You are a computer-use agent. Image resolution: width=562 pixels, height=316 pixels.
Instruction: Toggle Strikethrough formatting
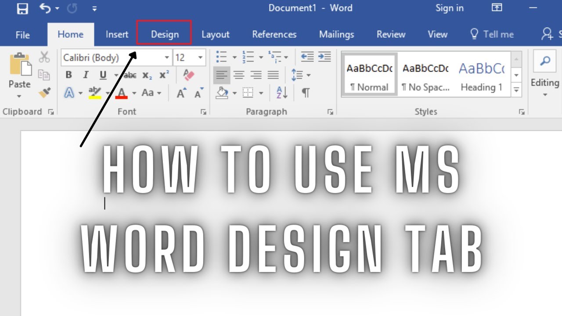130,75
